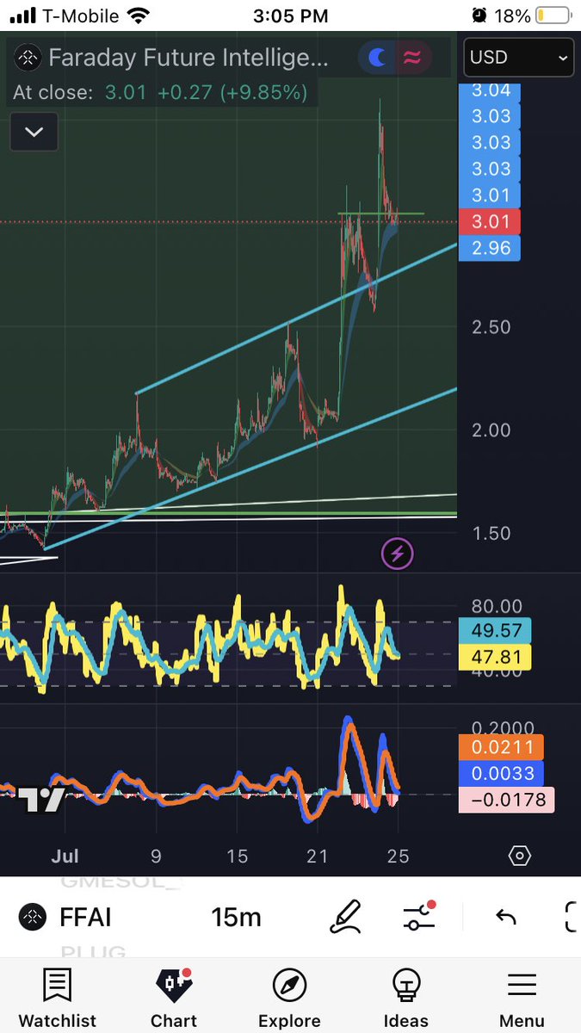Tap the alarm clock status icon
The height and width of the screenshot is (1033, 581).
(x=479, y=15)
